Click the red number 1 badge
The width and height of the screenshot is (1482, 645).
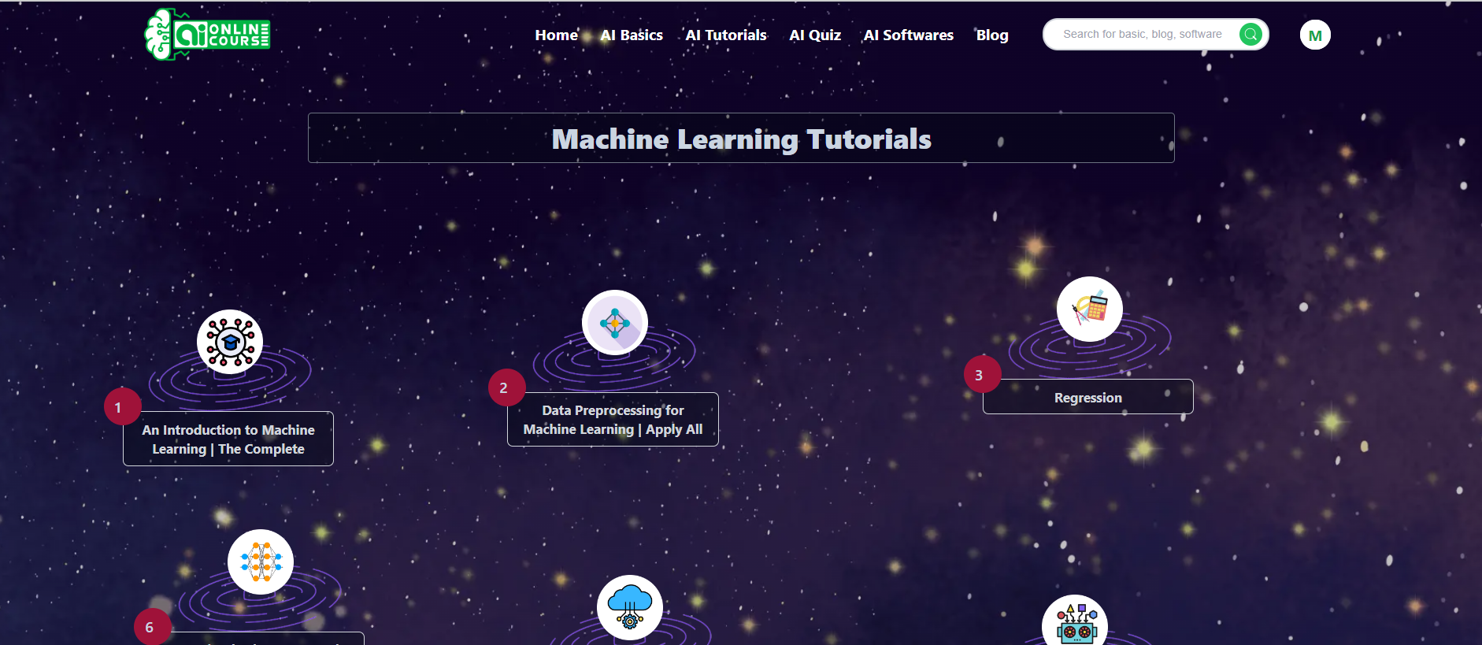[122, 406]
